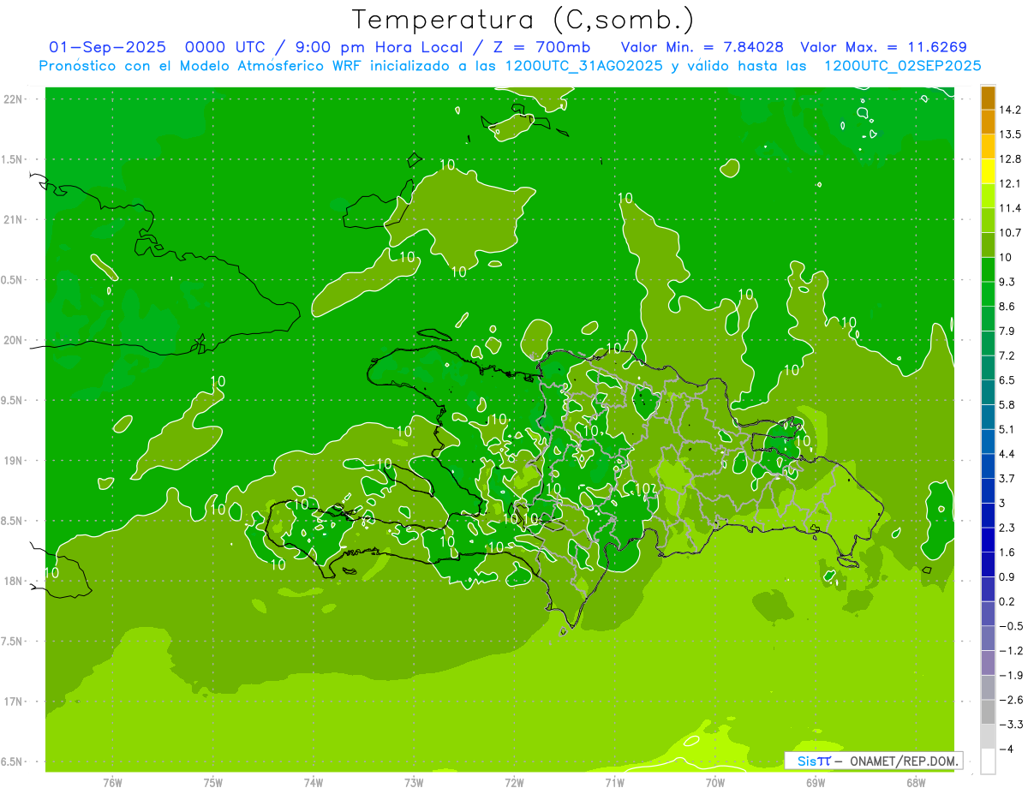The height and width of the screenshot is (794, 1028).
Task: Pick the orange swatch between 13.5 and 14.2
Action: point(988,122)
